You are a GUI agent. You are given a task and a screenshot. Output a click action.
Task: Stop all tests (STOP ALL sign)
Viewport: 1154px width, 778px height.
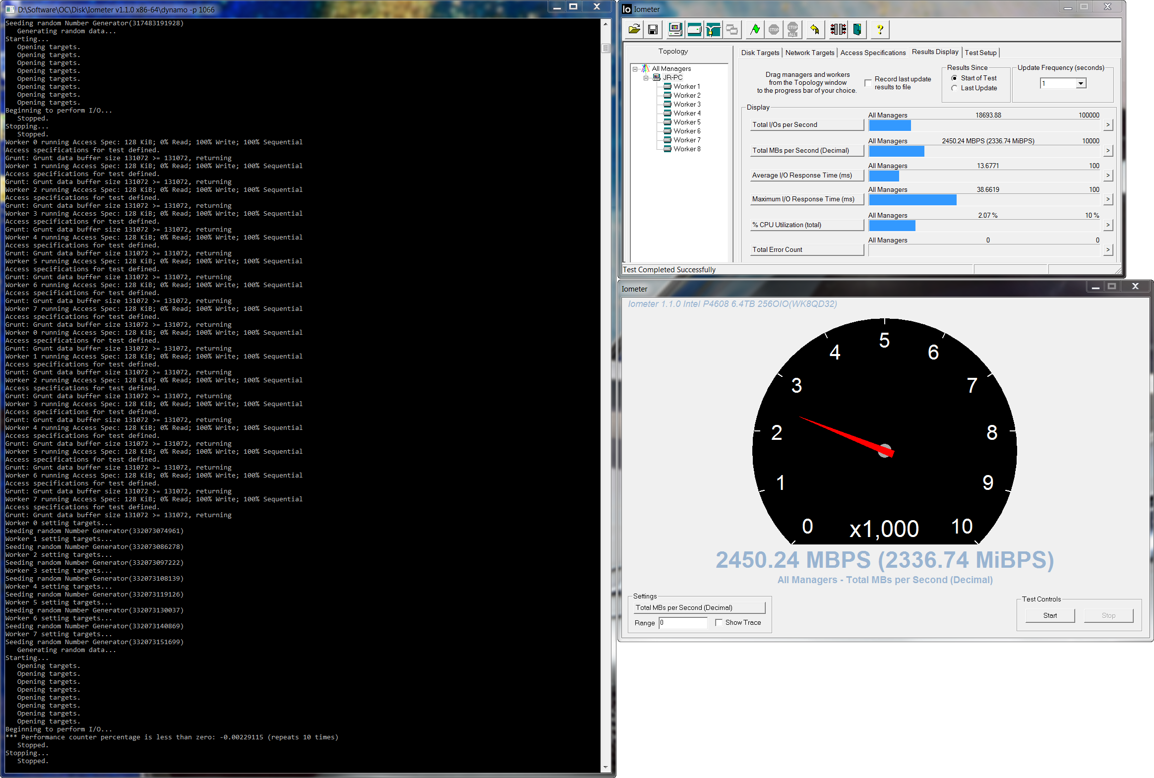(793, 30)
